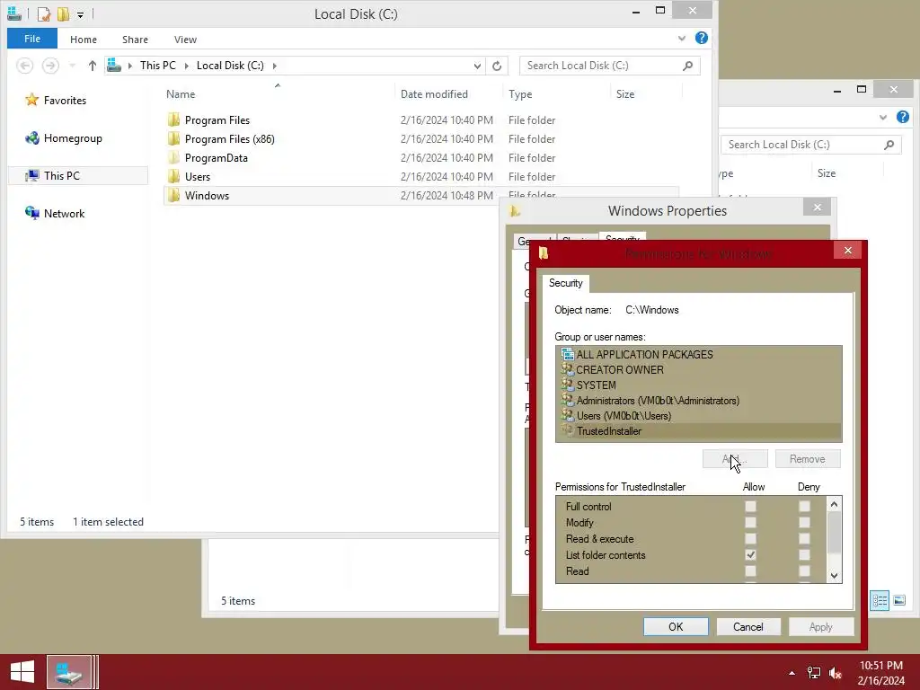Open the Home ribbon tab

[x=84, y=40]
